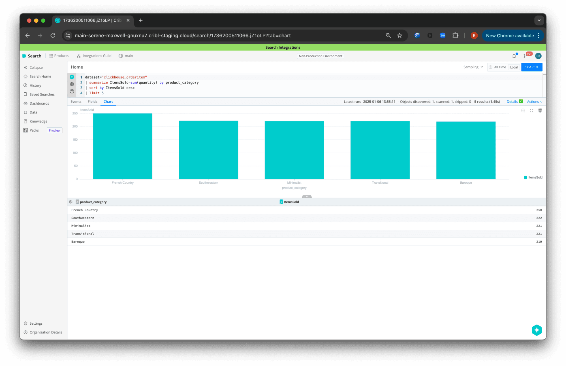Switch to the Fields tab
The image size is (566, 366).
coord(92,102)
